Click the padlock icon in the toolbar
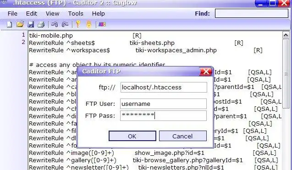 point(89,24)
